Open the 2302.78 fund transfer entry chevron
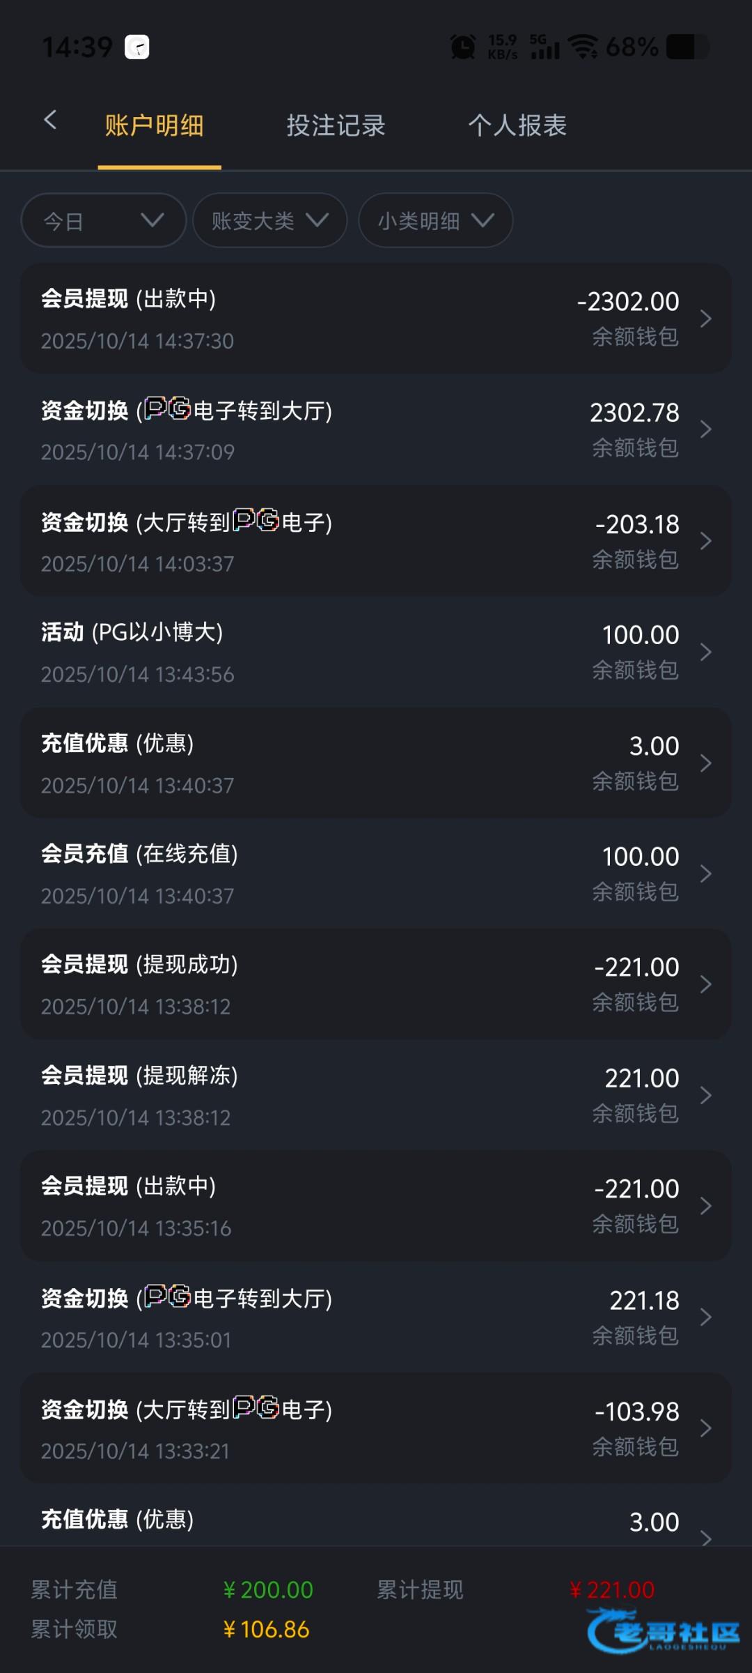The width and height of the screenshot is (752, 1673). pyautogui.click(x=705, y=429)
